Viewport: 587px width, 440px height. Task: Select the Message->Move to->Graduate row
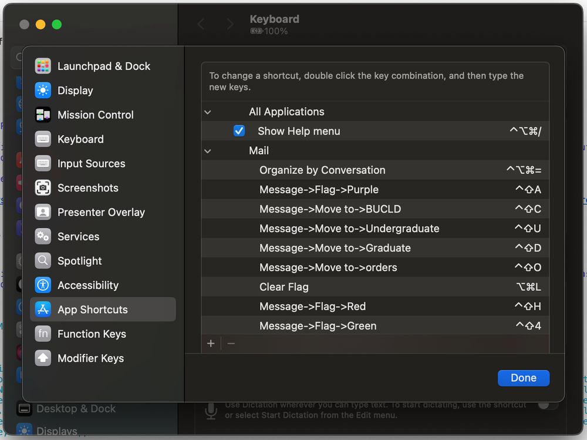coord(375,248)
